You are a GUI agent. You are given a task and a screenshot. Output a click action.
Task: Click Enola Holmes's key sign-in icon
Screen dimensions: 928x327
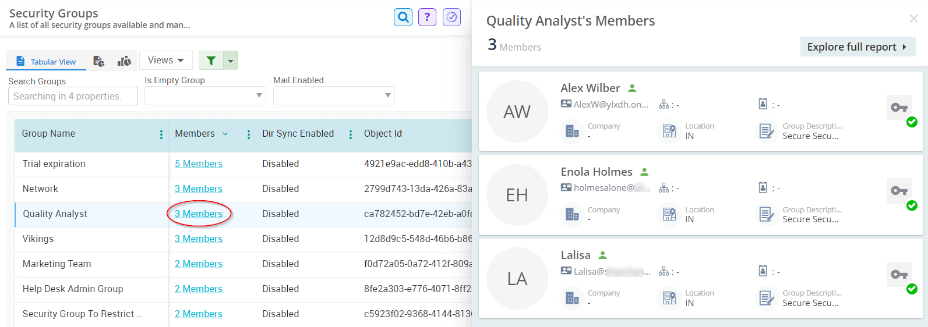point(899,191)
